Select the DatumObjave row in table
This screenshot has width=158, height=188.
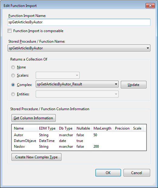79,141
